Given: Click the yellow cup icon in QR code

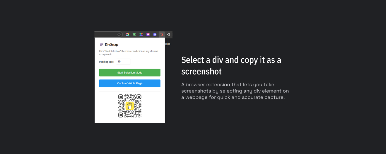Looking at the screenshot, I should click(130, 106).
